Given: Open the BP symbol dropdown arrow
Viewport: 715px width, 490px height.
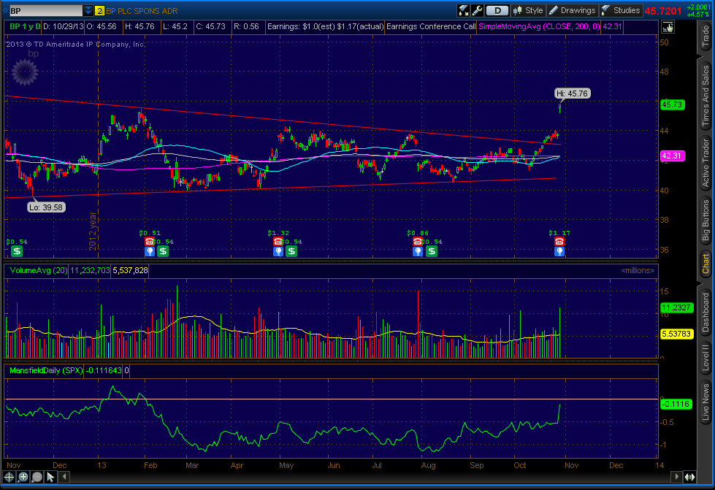Looking at the screenshot, I should tap(88, 10).
